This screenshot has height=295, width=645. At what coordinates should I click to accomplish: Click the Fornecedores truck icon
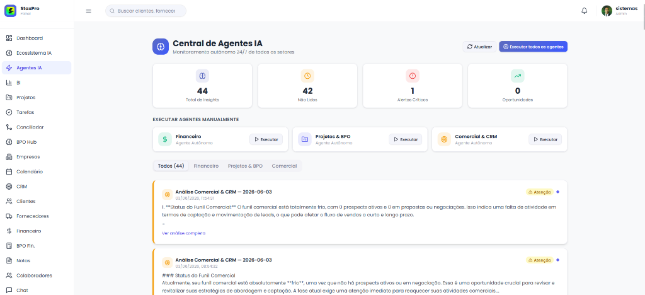[x=9, y=216]
